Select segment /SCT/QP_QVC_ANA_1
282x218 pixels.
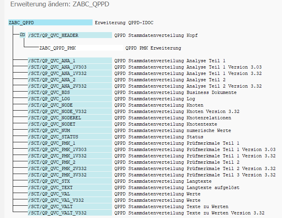[x=52, y=61]
